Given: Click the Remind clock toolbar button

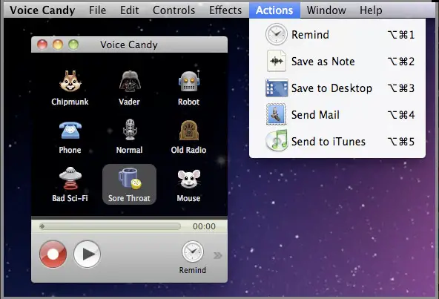Looking at the screenshot, I should [193, 257].
